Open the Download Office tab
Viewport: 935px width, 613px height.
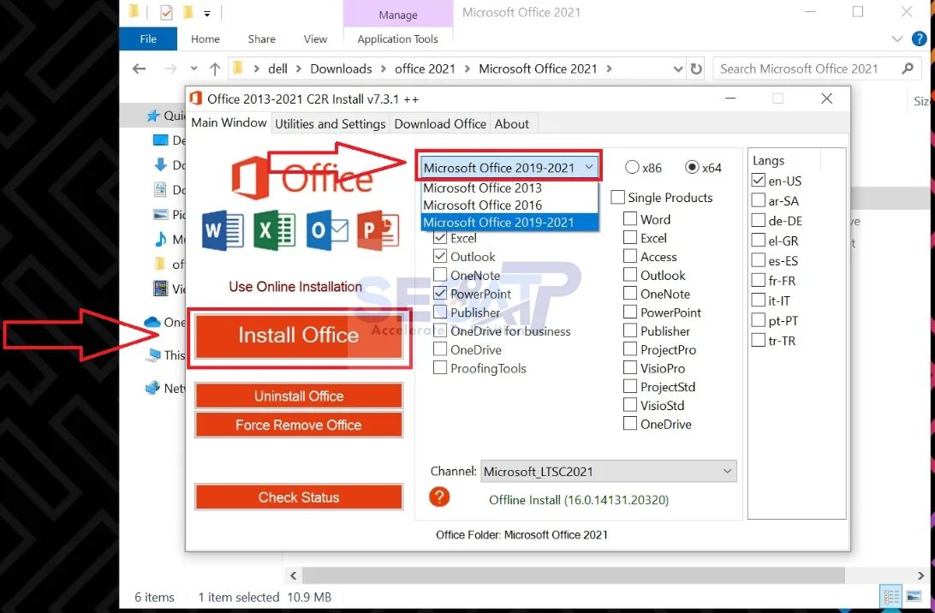coord(440,123)
